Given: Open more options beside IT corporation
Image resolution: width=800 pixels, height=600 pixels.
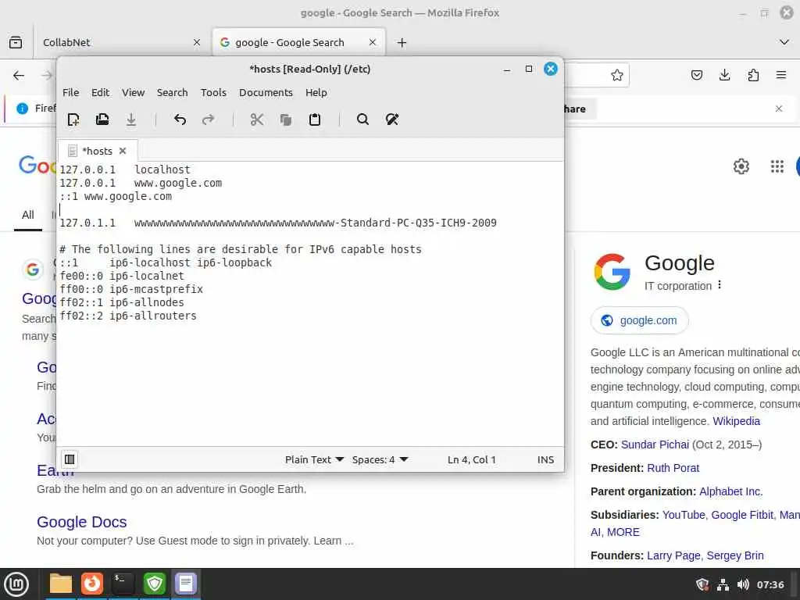Looking at the screenshot, I should [x=720, y=284].
